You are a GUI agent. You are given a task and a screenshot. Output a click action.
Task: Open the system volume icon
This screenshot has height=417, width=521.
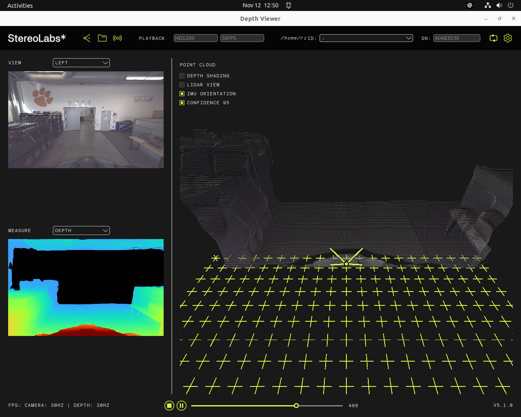tap(499, 5)
